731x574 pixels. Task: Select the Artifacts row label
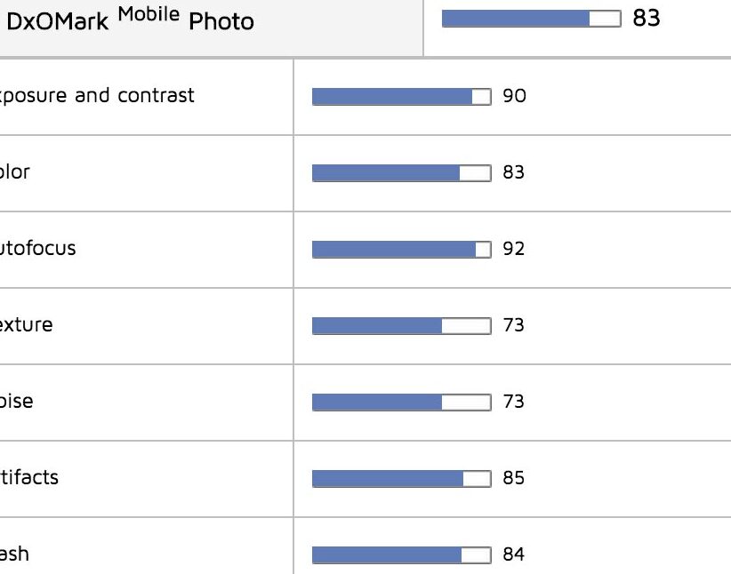pyautogui.click(x=29, y=477)
